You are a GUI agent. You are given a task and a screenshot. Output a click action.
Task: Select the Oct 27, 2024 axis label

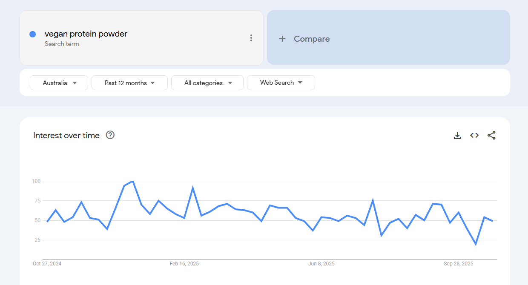click(x=47, y=264)
